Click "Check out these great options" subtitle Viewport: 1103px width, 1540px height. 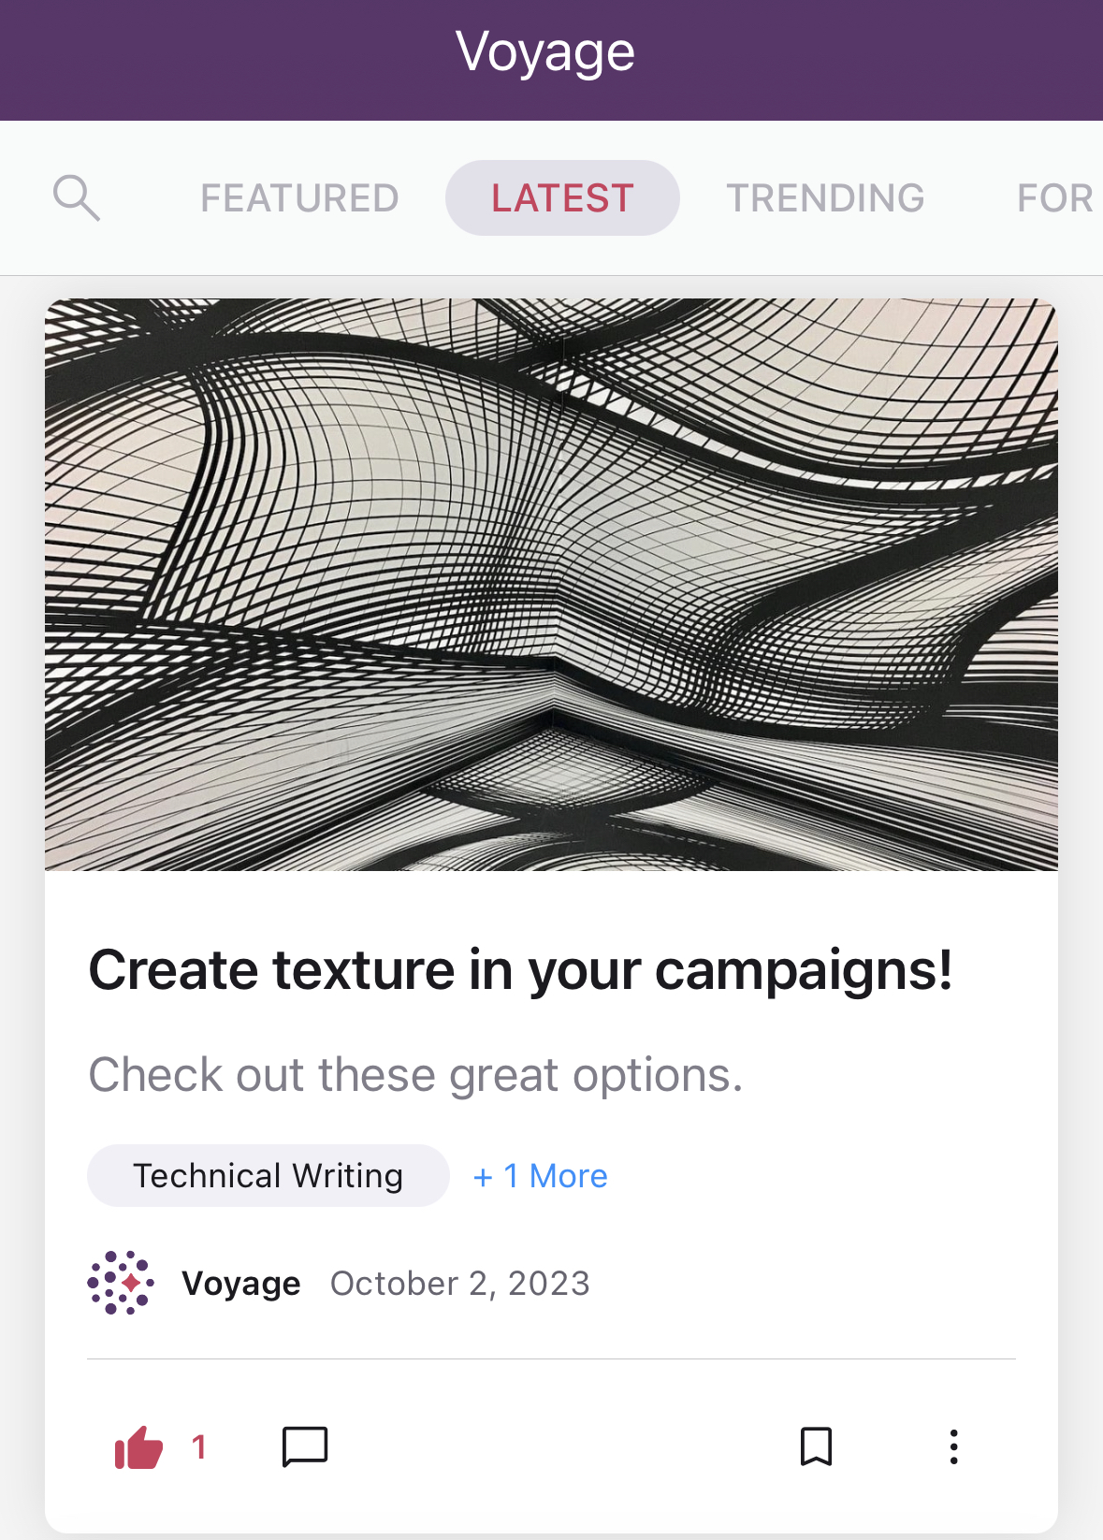[414, 1074]
